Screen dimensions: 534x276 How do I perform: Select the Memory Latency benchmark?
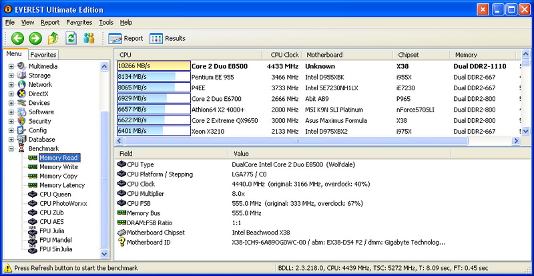coord(62,185)
